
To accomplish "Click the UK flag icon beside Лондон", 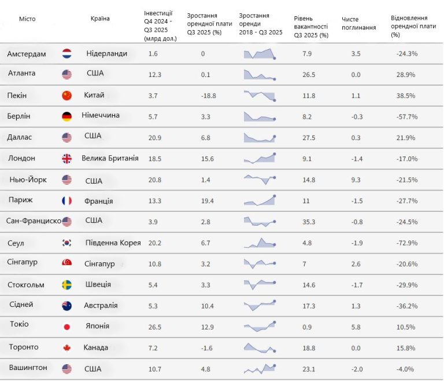I will coord(66,159).
